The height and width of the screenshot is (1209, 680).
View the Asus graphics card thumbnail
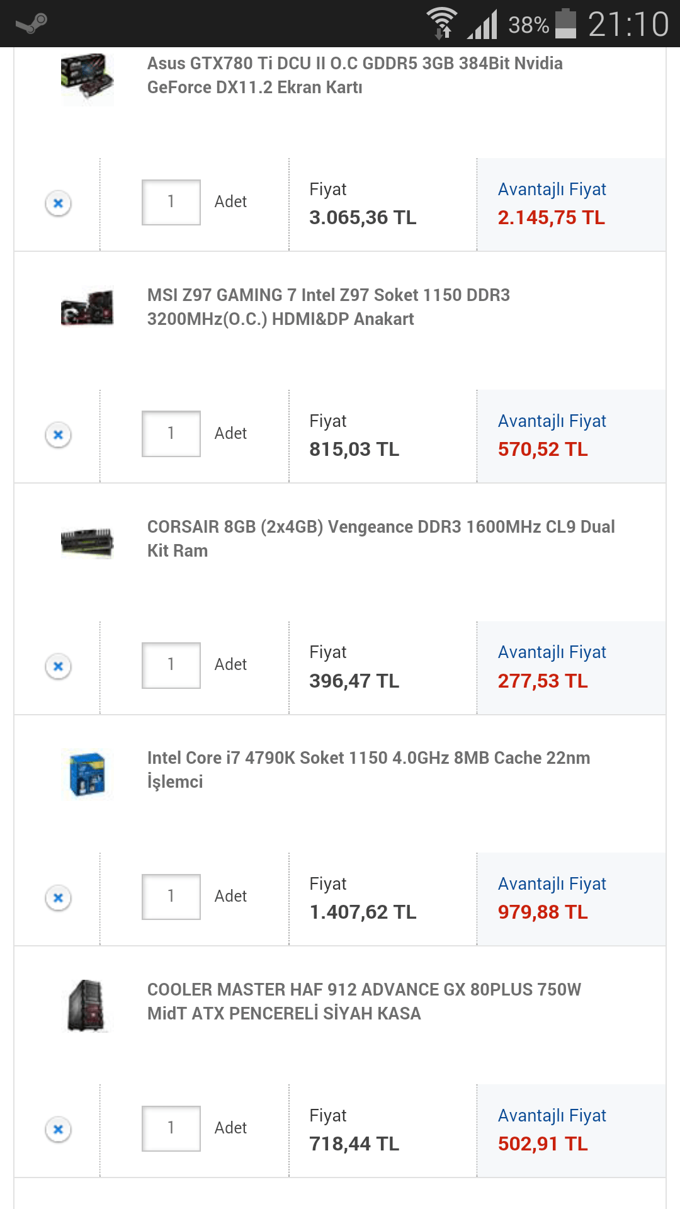point(87,78)
